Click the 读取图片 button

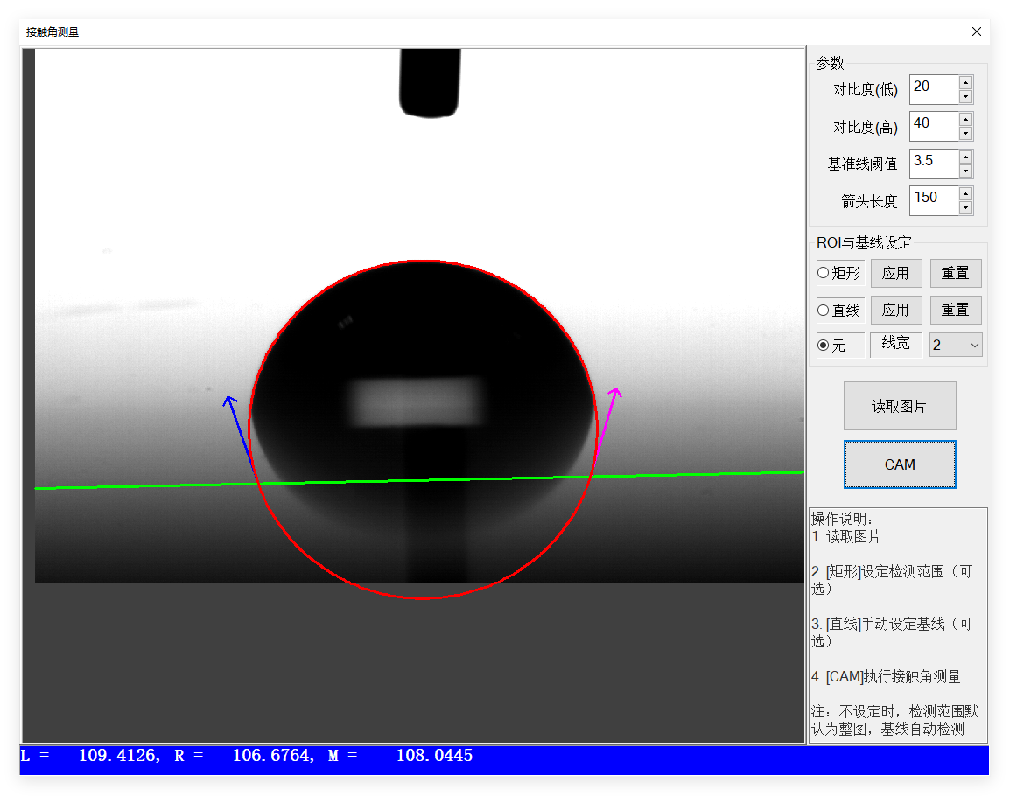click(x=899, y=406)
